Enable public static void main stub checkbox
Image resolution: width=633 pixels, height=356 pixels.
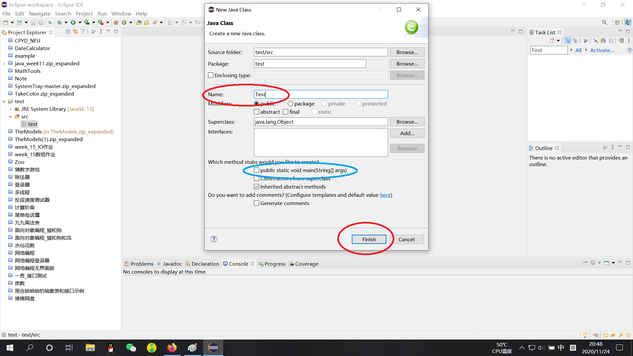click(256, 170)
